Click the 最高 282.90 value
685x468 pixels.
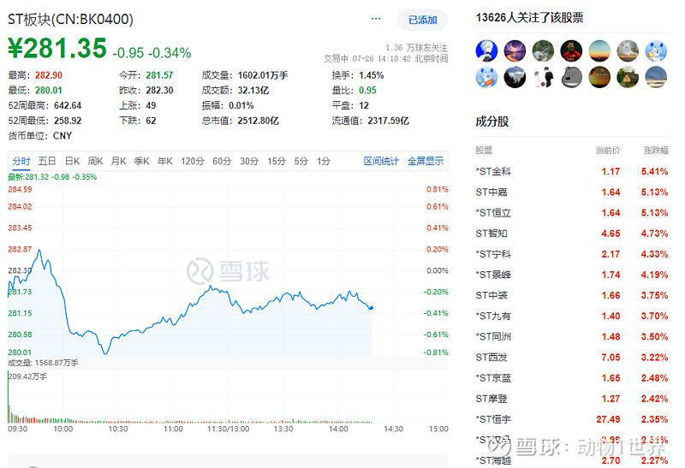coord(49,75)
